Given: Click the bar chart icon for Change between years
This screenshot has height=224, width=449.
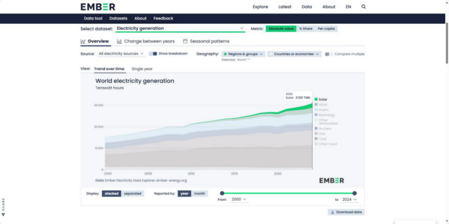Looking at the screenshot, I should (119, 41).
